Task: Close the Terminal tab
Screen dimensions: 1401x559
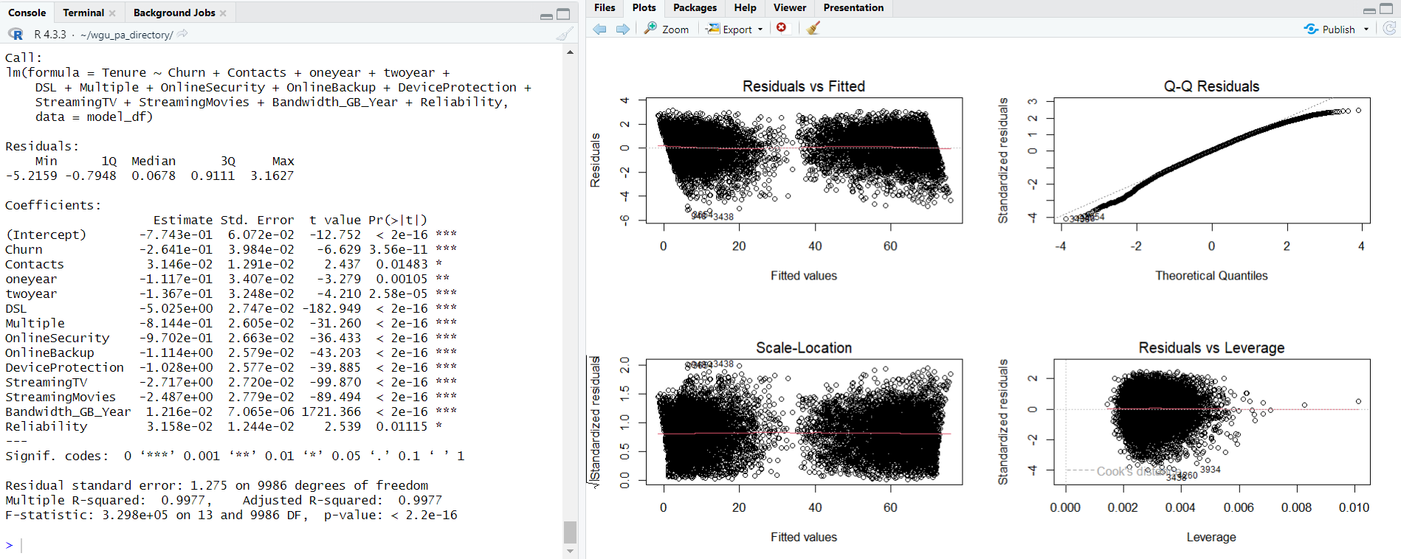Action: 112,13
